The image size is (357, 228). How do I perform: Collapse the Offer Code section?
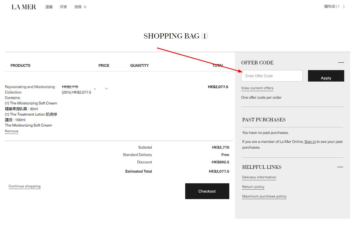point(341,62)
